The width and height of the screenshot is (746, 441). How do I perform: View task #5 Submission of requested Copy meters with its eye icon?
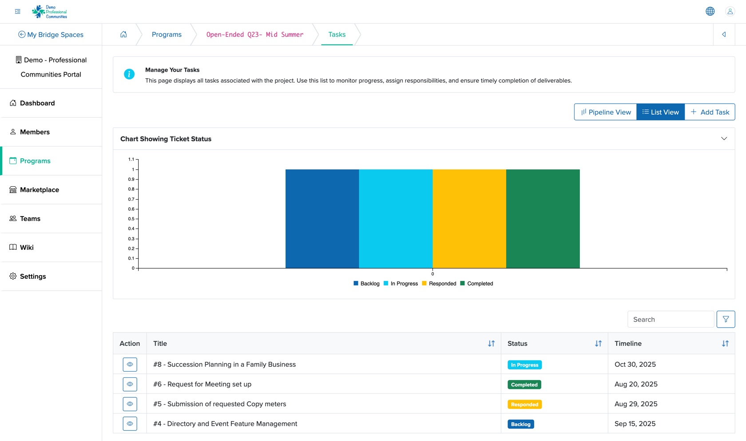pyautogui.click(x=130, y=404)
